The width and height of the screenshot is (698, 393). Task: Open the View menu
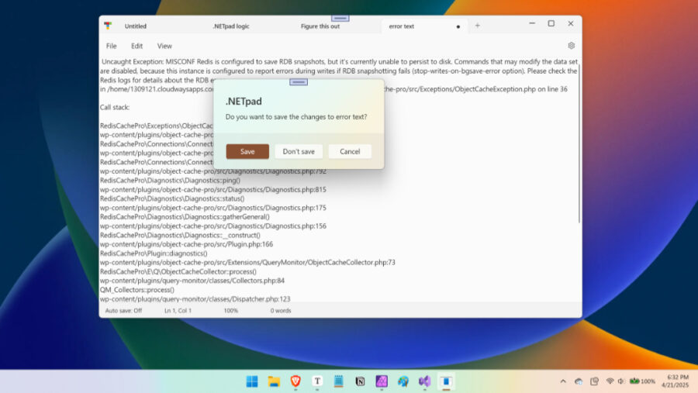pyautogui.click(x=164, y=46)
